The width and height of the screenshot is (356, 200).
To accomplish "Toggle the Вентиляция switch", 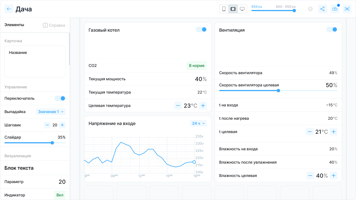I will pos(332,29).
